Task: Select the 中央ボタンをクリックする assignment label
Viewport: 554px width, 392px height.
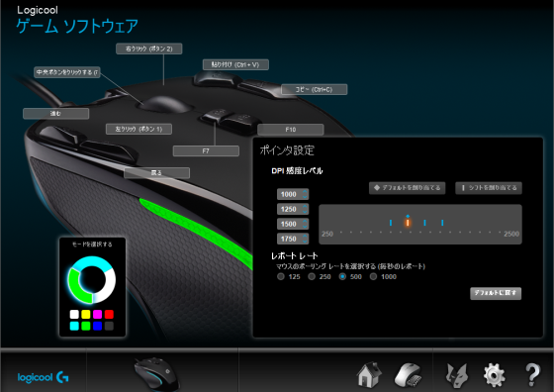Action: pyautogui.click(x=67, y=72)
